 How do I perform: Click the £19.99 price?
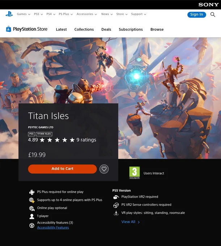[x=37, y=155]
